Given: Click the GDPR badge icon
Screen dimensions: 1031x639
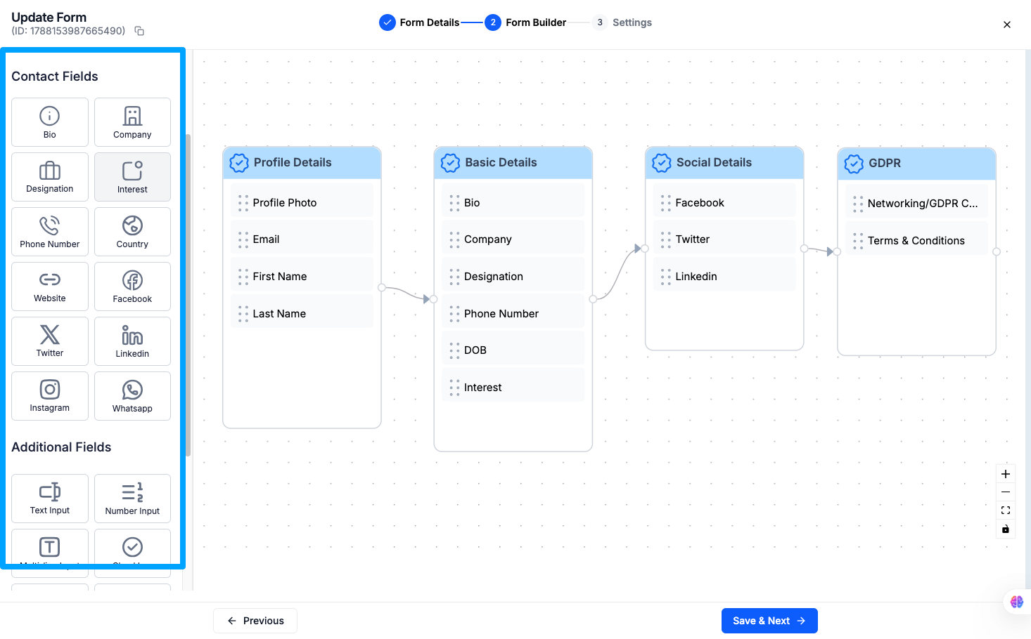Looking at the screenshot, I should [x=854, y=164].
